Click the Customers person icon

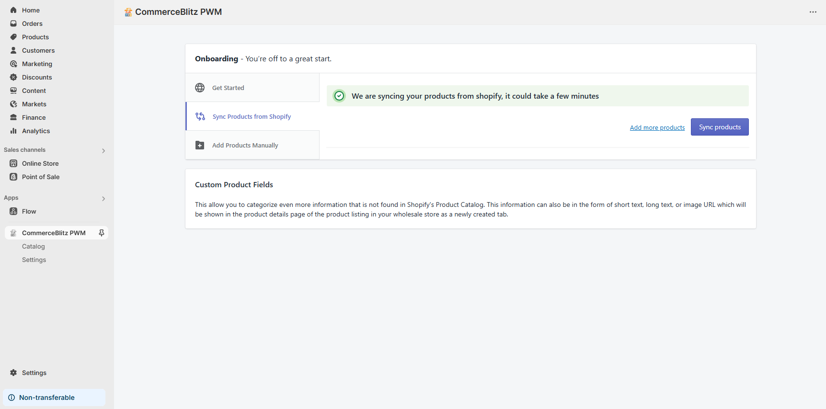(13, 50)
